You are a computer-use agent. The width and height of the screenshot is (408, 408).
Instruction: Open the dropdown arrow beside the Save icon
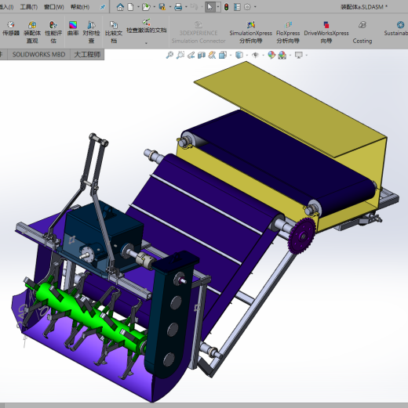click(170, 7)
